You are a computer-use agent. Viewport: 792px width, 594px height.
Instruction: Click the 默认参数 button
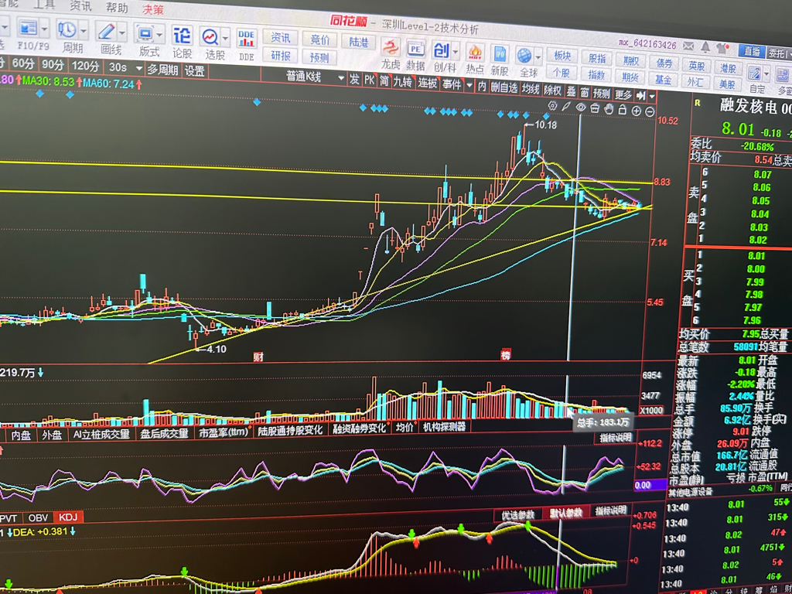click(x=565, y=514)
